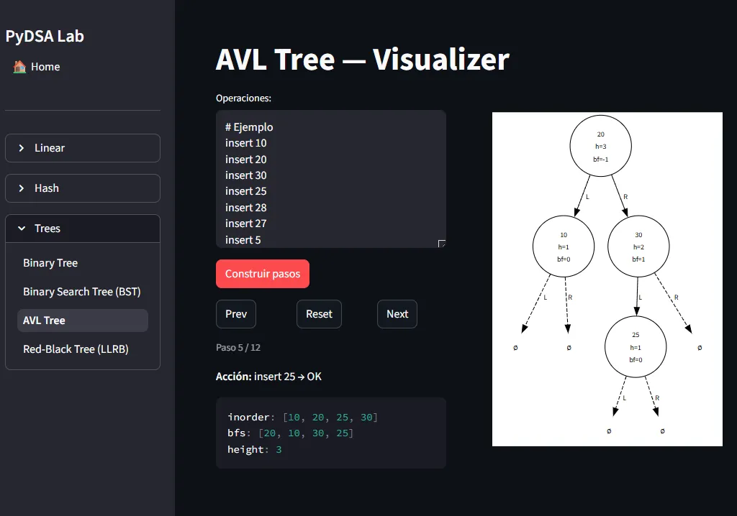Open Binary Search Tree (BST) page
The width and height of the screenshot is (737, 516).
tap(81, 292)
